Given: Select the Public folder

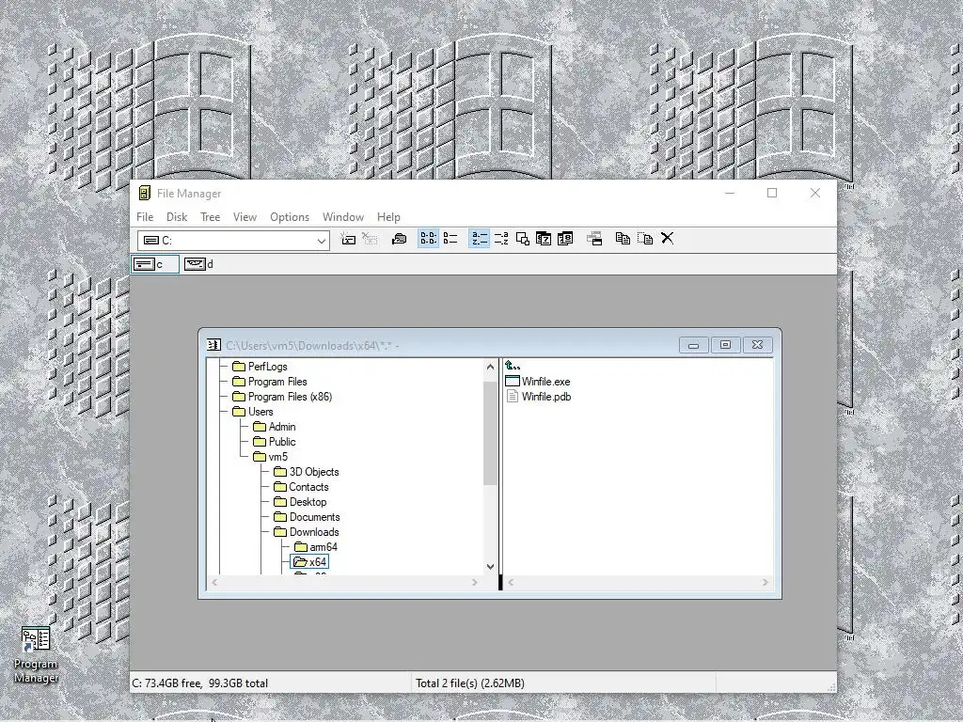Looking at the screenshot, I should 275,442.
